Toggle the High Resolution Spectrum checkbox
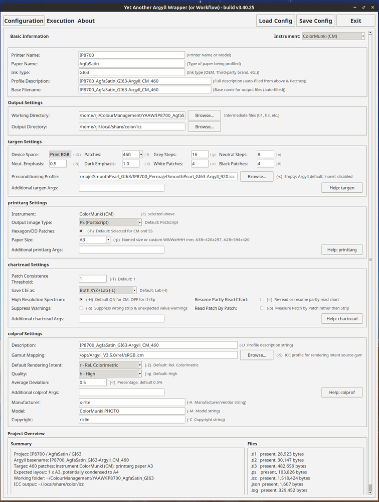The width and height of the screenshot is (379, 502). point(81,299)
